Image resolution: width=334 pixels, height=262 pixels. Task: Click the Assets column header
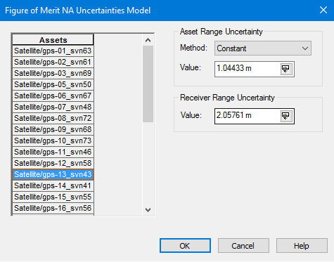point(53,40)
